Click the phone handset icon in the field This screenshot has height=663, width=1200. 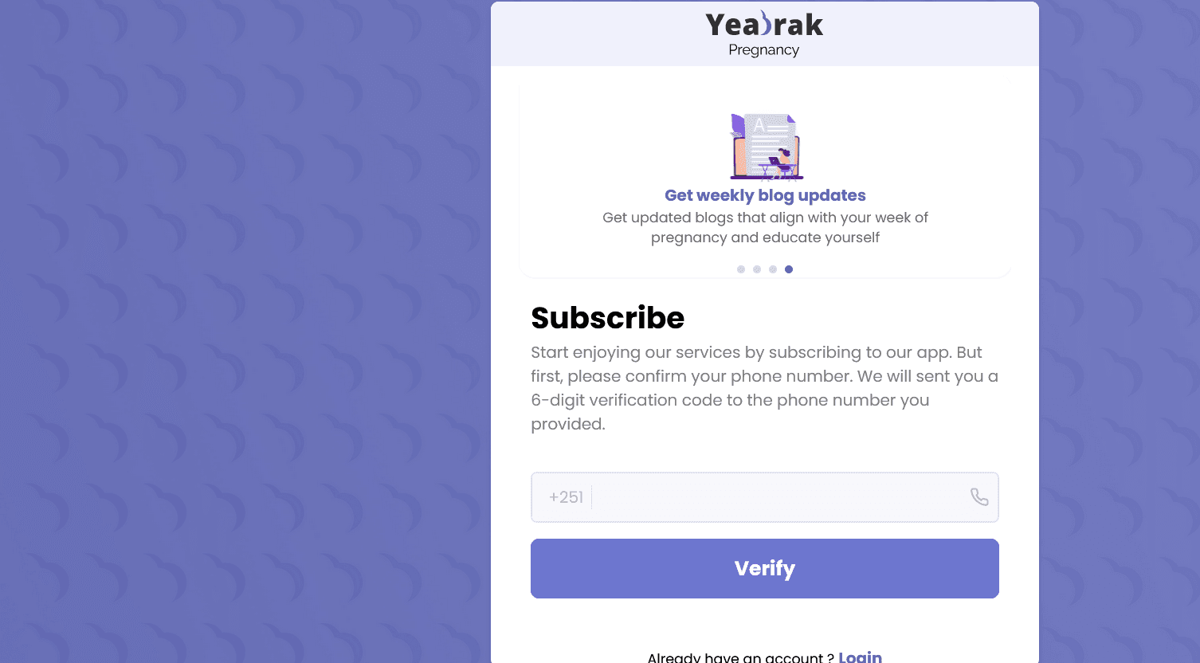coord(979,497)
